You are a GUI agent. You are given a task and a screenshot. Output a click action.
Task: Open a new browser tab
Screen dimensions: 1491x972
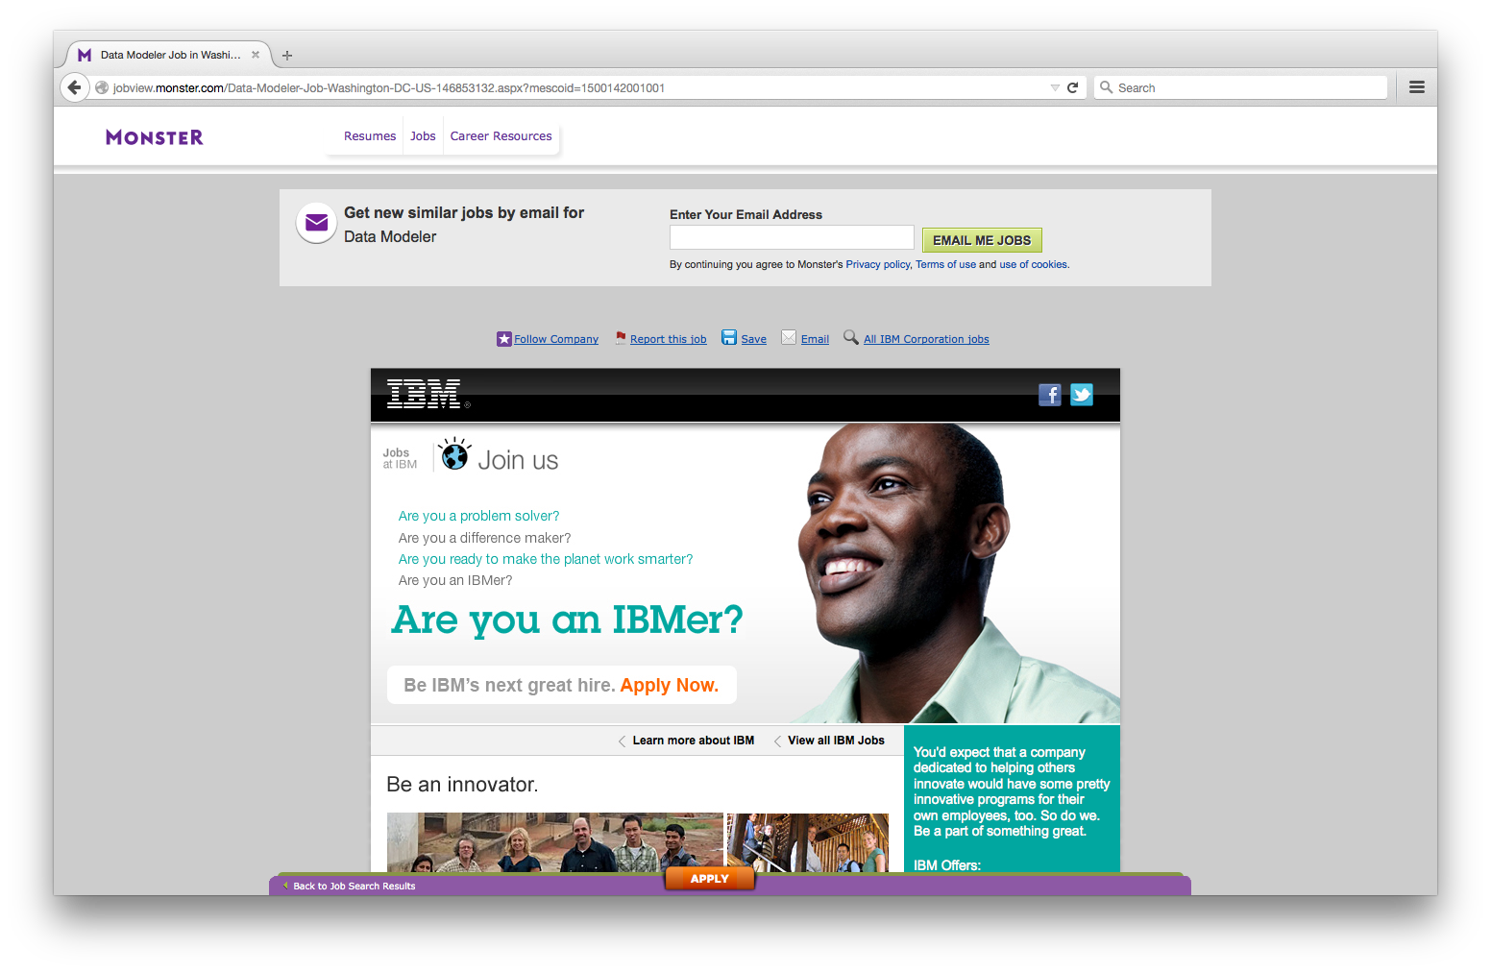pyautogui.click(x=287, y=56)
